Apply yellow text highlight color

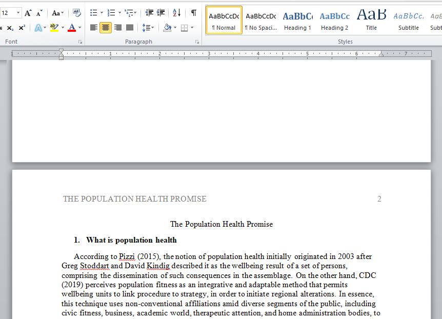tap(54, 28)
